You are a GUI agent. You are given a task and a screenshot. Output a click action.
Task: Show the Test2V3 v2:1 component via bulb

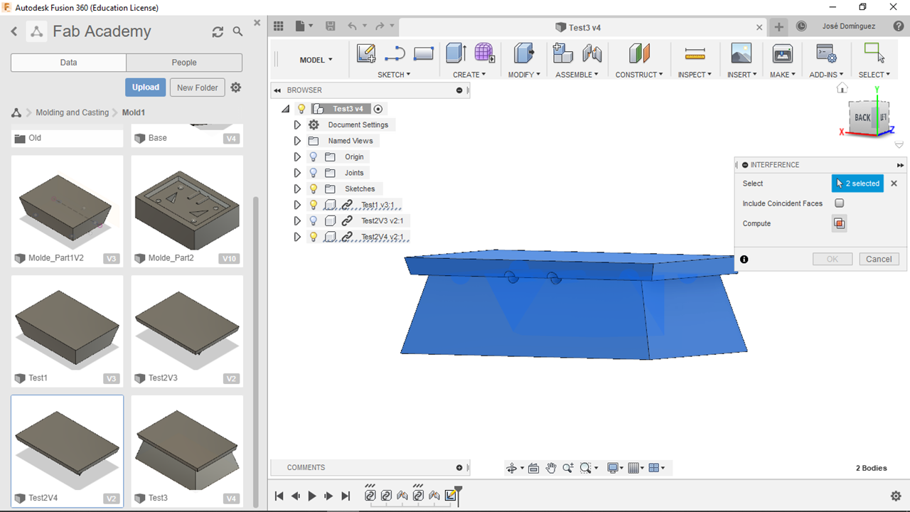click(314, 220)
